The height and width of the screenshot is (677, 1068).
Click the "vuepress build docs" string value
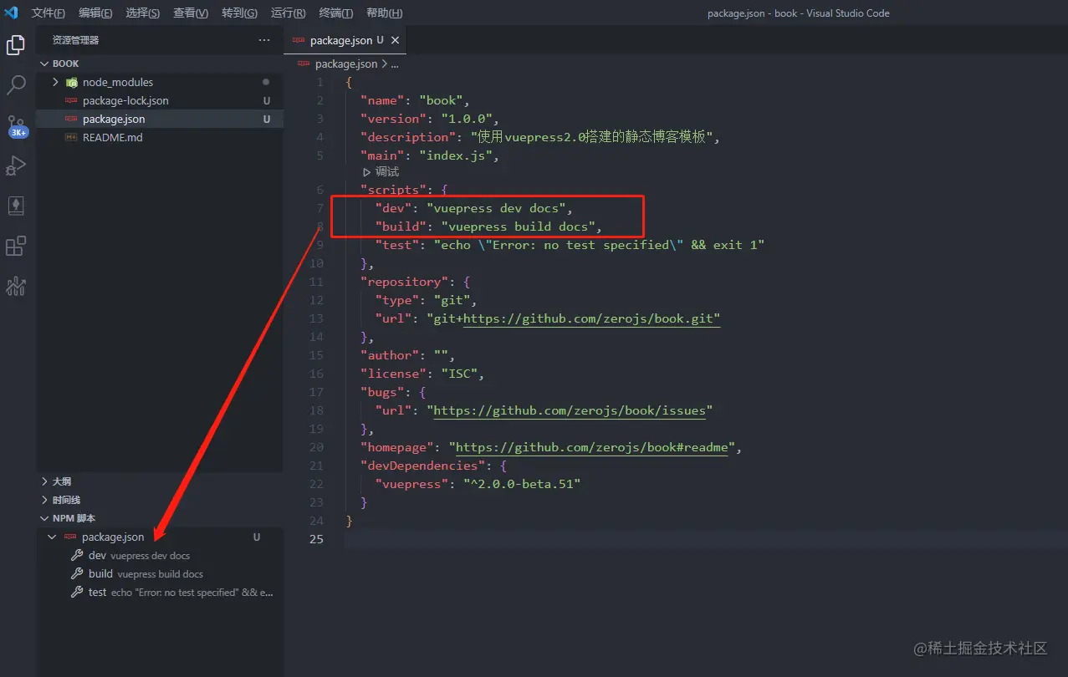[x=518, y=227]
